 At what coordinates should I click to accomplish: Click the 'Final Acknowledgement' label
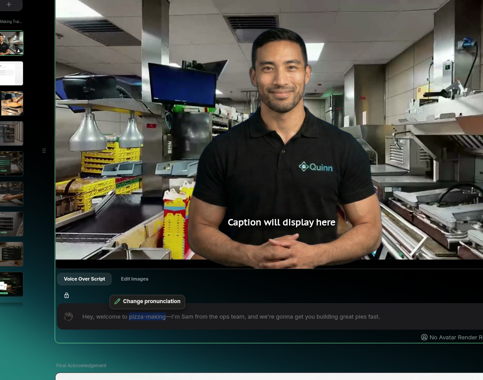(81, 365)
